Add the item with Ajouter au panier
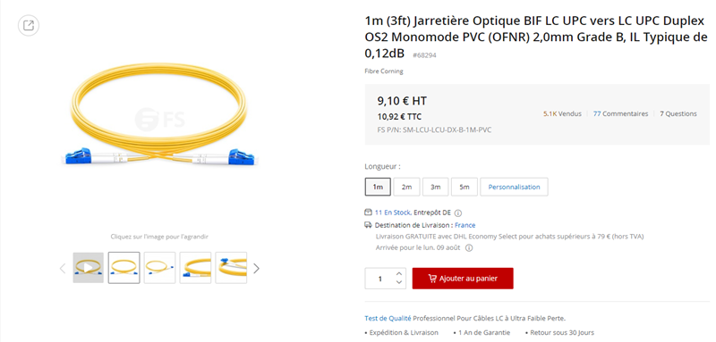Viewport: 716px width, 342px height. pyautogui.click(x=463, y=279)
